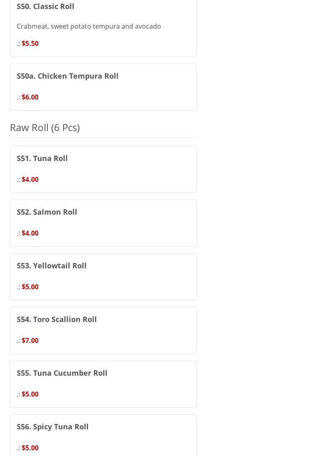Image resolution: width=315 pixels, height=456 pixels.
Task: Open S55. Tuna Cucumber Roll item
Action: click(x=62, y=373)
